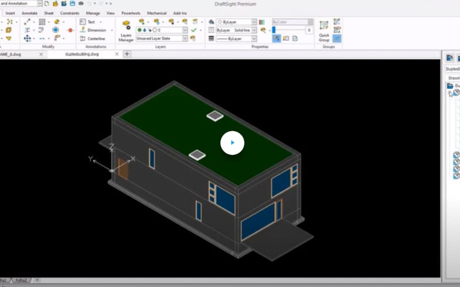Click the blue floppy Save icon

pyautogui.click(x=72, y=3)
